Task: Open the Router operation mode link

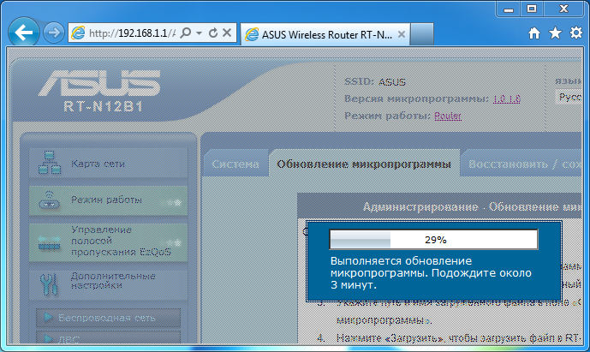Action: [x=448, y=116]
